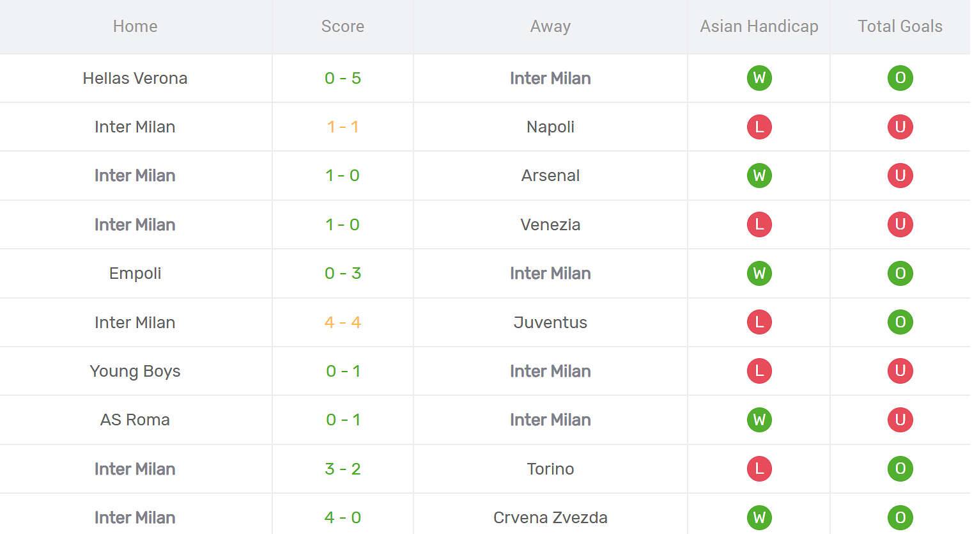972x534 pixels.
Task: Click the W badge in Crvena Zvezda row
Action: [759, 517]
